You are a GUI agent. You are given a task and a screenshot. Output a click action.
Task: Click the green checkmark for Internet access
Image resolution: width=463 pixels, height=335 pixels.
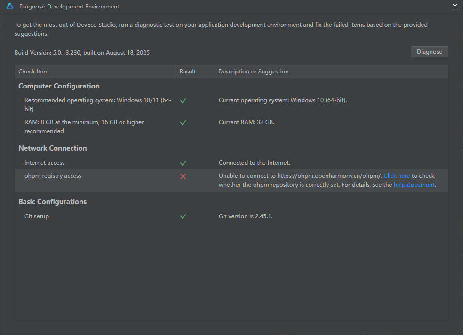coord(183,163)
